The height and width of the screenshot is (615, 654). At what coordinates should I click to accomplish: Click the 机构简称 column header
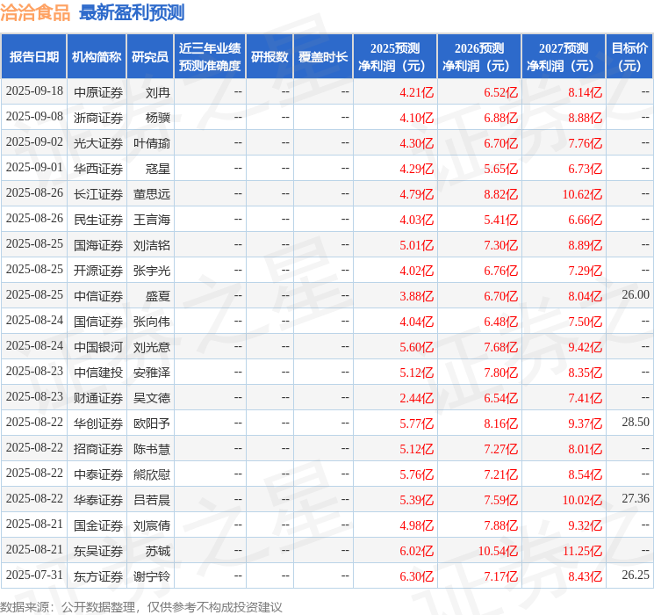coord(97,56)
